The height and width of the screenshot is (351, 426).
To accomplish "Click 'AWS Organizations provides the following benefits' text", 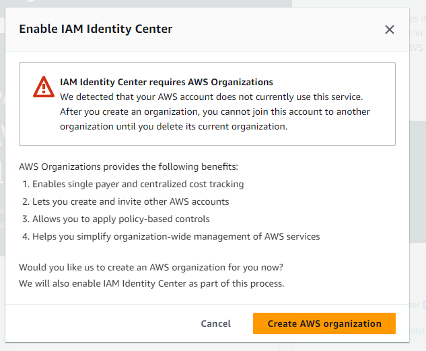I will (x=129, y=166).
